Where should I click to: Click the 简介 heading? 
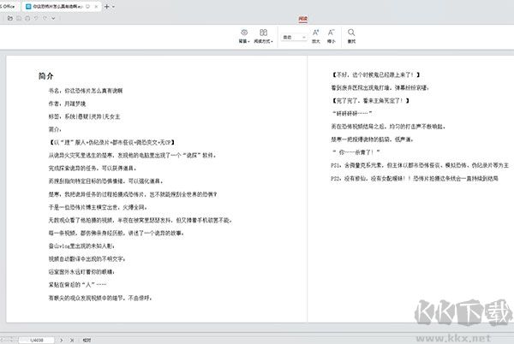coord(46,76)
